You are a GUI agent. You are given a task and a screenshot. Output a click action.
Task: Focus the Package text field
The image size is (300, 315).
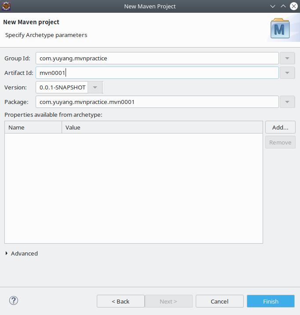pos(157,102)
